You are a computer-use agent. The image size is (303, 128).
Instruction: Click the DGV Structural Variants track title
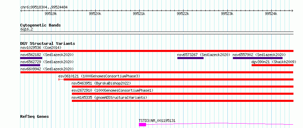point(48,43)
